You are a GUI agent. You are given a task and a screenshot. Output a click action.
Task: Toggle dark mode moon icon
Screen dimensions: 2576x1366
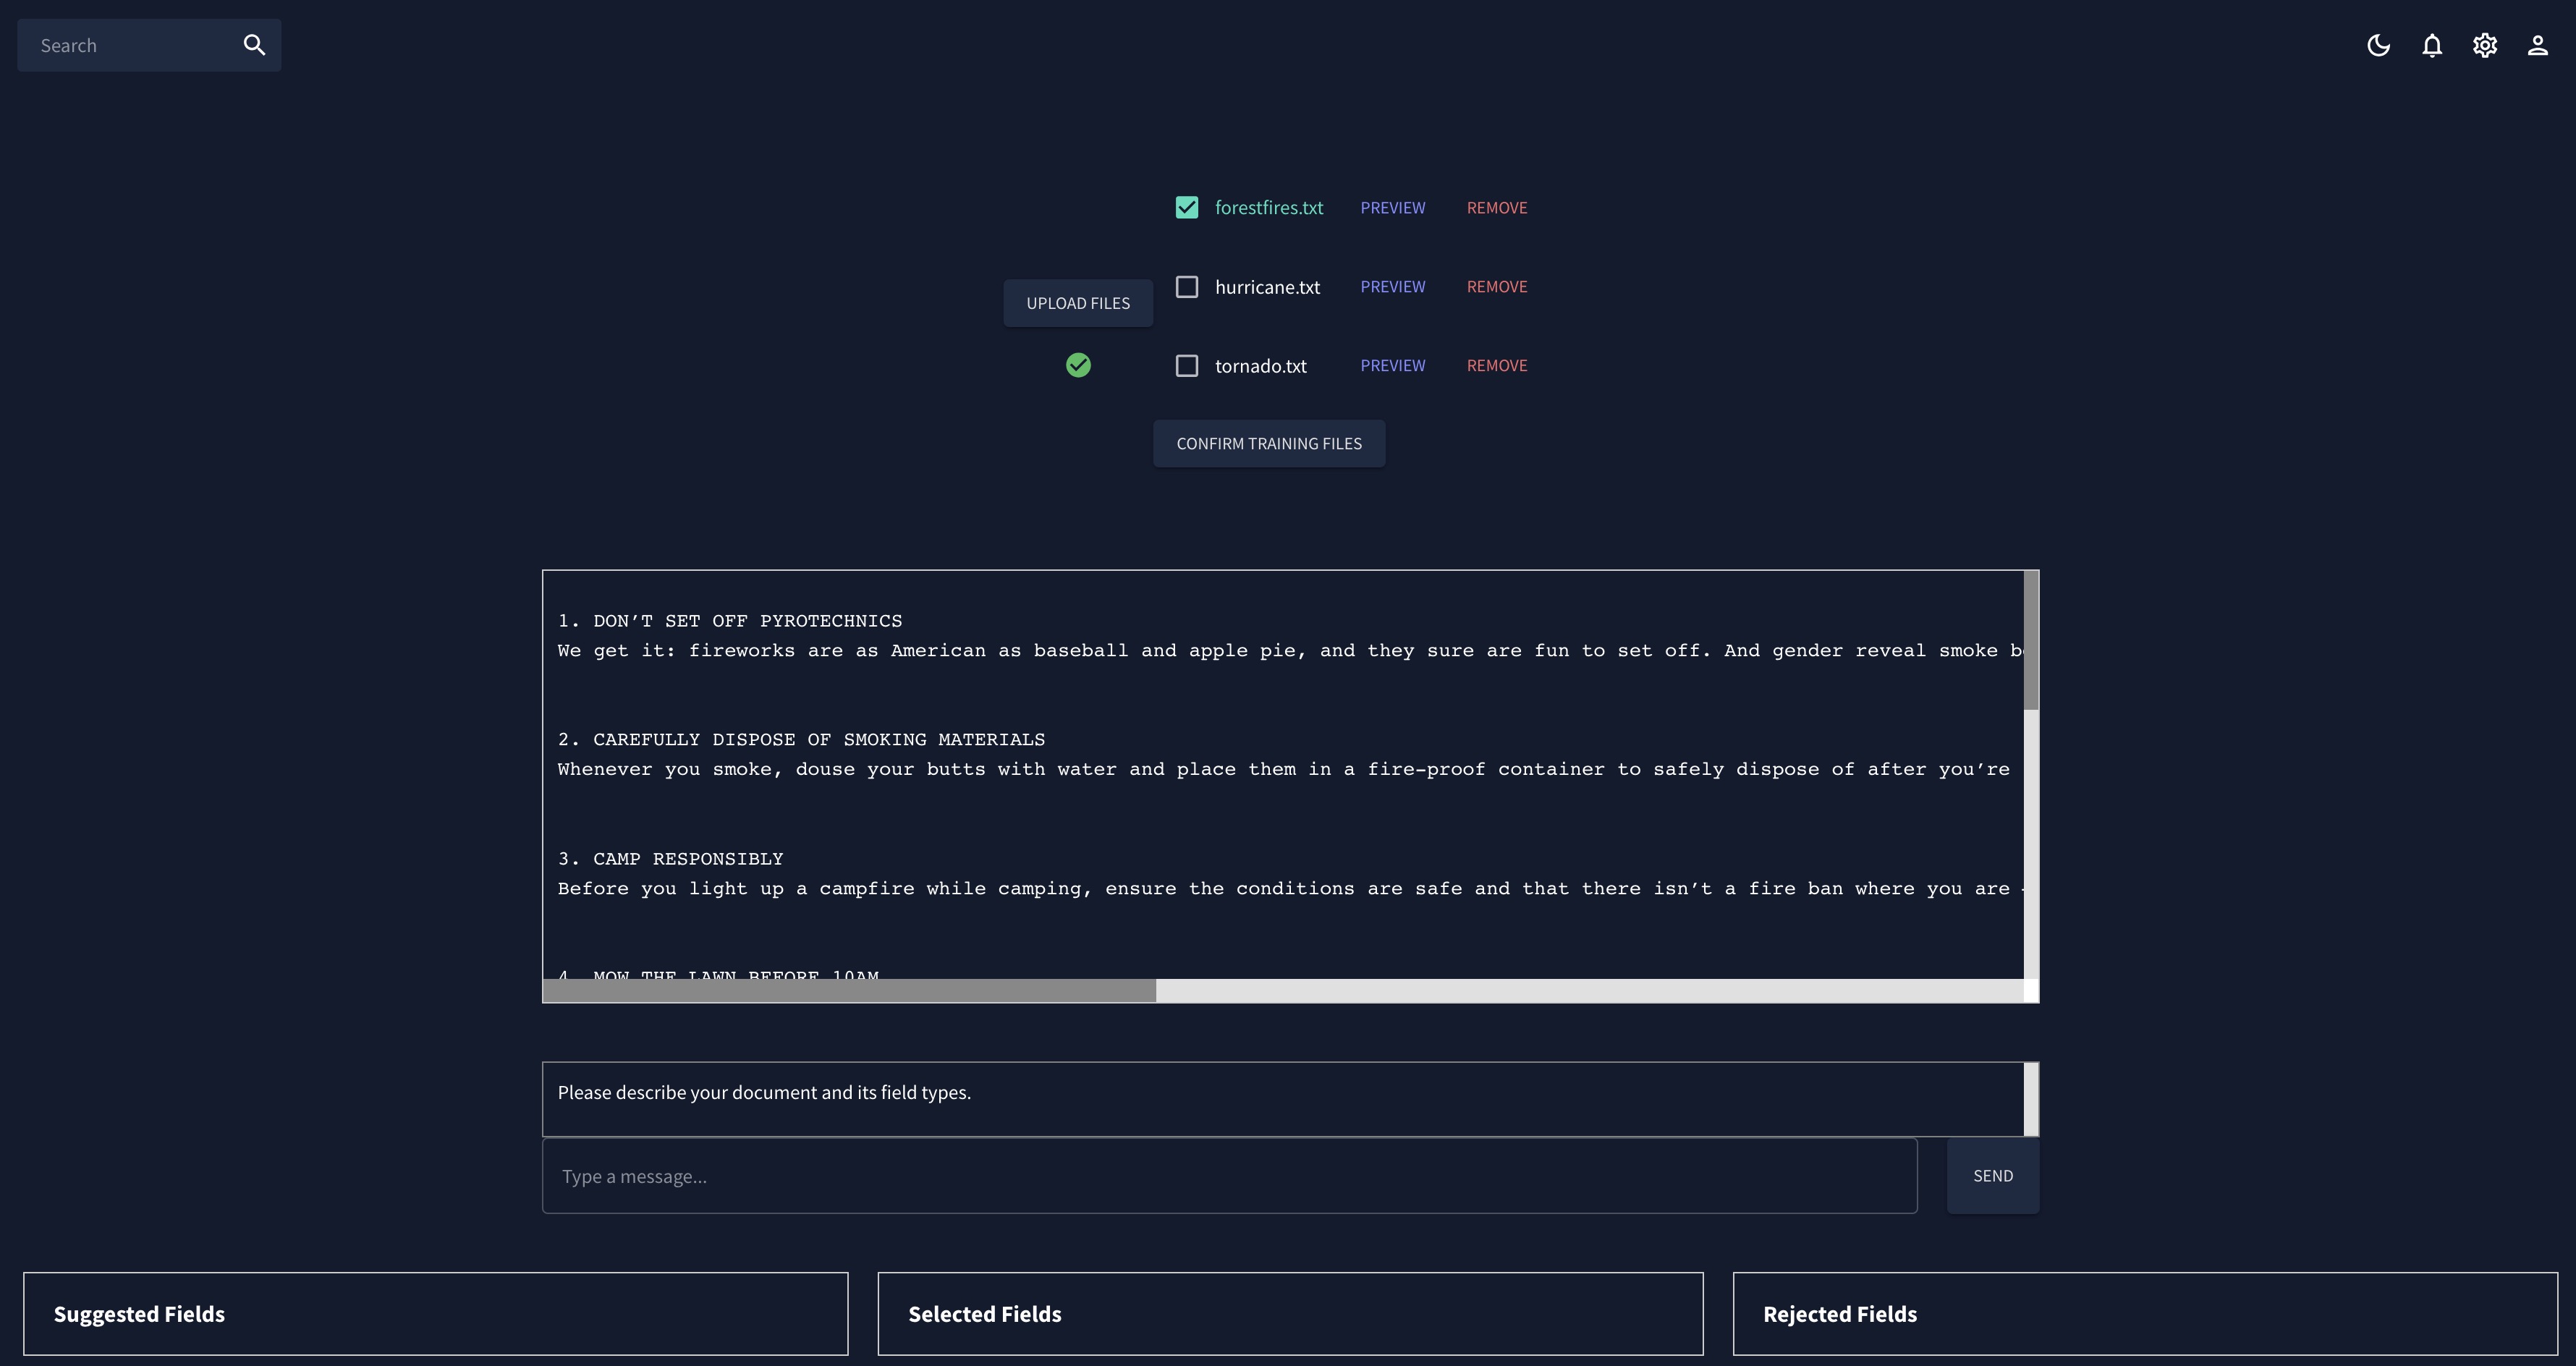click(2378, 45)
